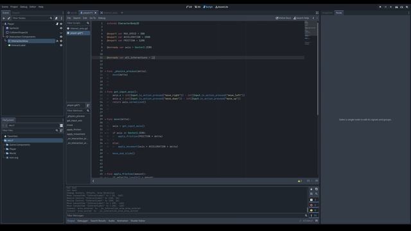This screenshot has height=231, width=411.
Task: Fold the get_input_axis function in code
Action: pos(105,92)
